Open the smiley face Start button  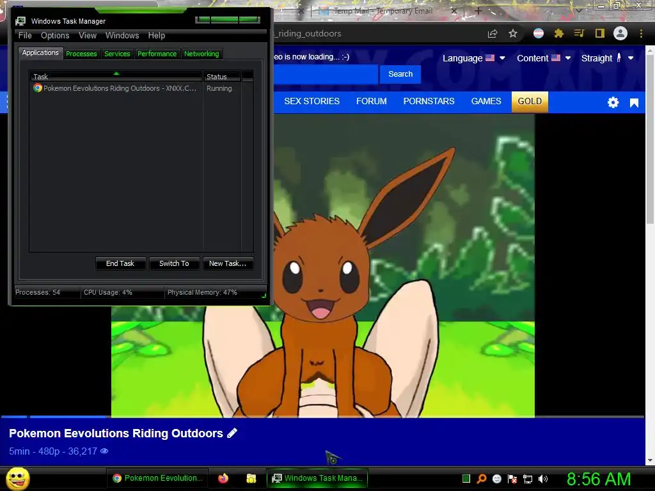click(18, 478)
